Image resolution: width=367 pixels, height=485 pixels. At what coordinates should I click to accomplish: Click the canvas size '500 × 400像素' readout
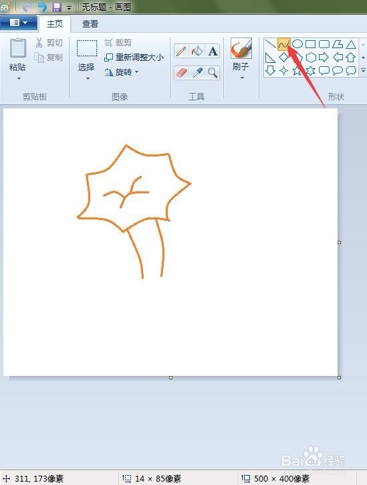point(281,479)
